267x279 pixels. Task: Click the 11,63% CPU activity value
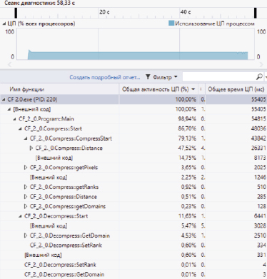(187, 216)
